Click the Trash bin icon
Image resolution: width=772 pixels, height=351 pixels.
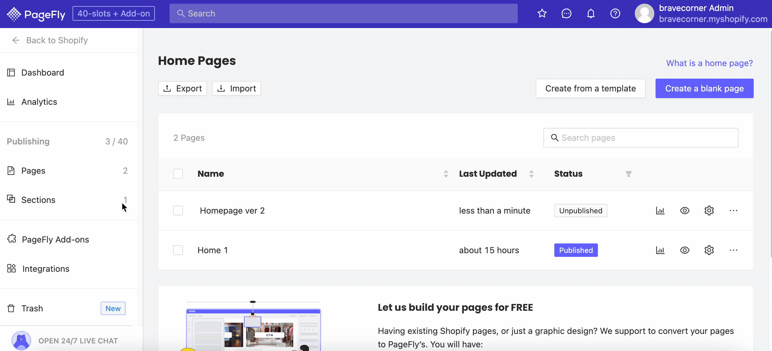point(11,308)
